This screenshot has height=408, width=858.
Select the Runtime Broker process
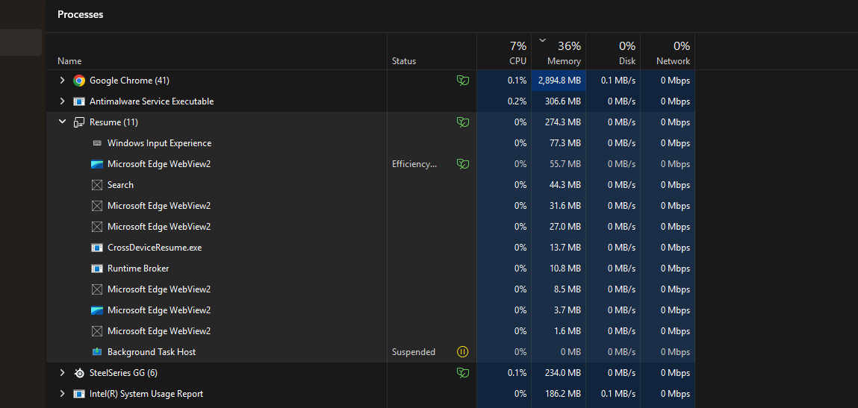[x=138, y=269]
